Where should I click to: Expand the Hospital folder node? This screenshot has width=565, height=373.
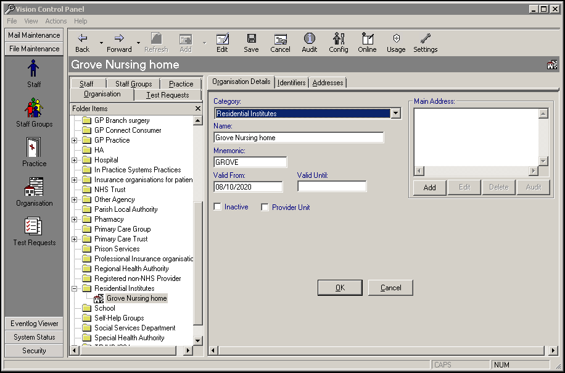pyautogui.click(x=75, y=160)
